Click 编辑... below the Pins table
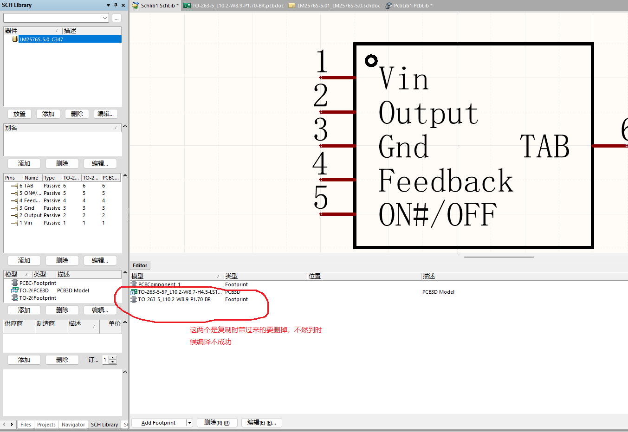The width and height of the screenshot is (628, 432). coord(100,260)
